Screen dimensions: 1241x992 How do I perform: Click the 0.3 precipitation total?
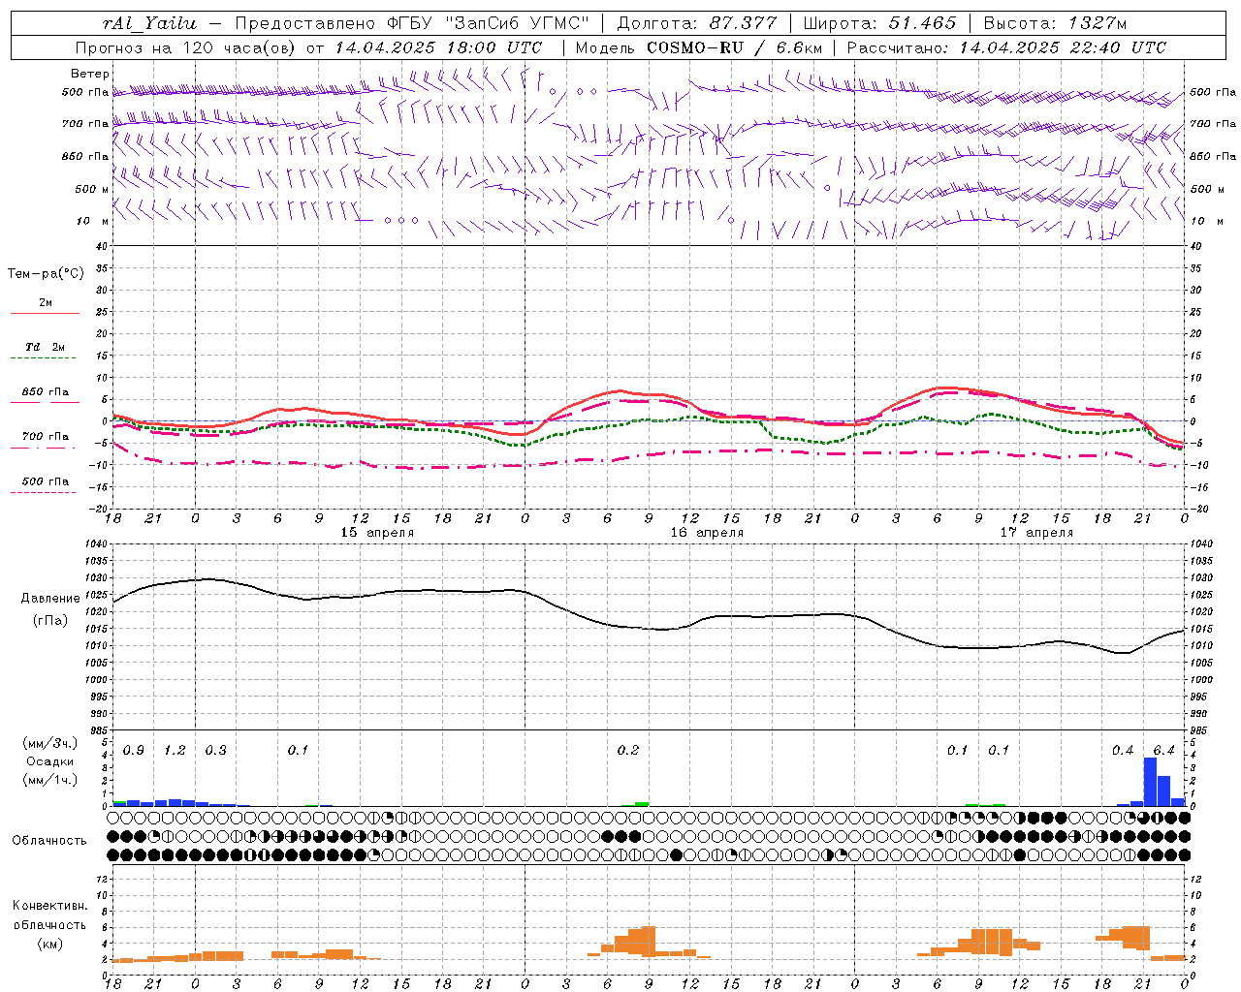click(215, 750)
